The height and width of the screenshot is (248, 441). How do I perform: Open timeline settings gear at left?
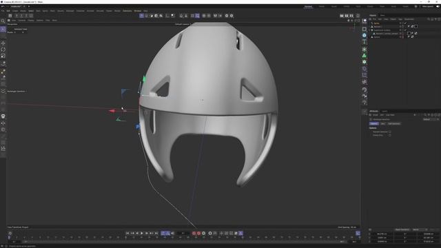10,233
